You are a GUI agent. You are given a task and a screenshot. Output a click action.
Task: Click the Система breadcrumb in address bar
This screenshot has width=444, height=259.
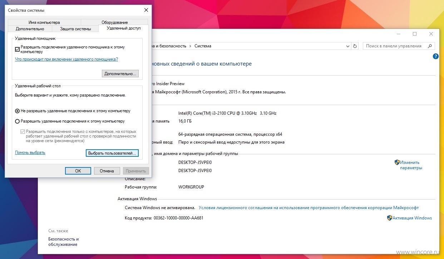203,46
